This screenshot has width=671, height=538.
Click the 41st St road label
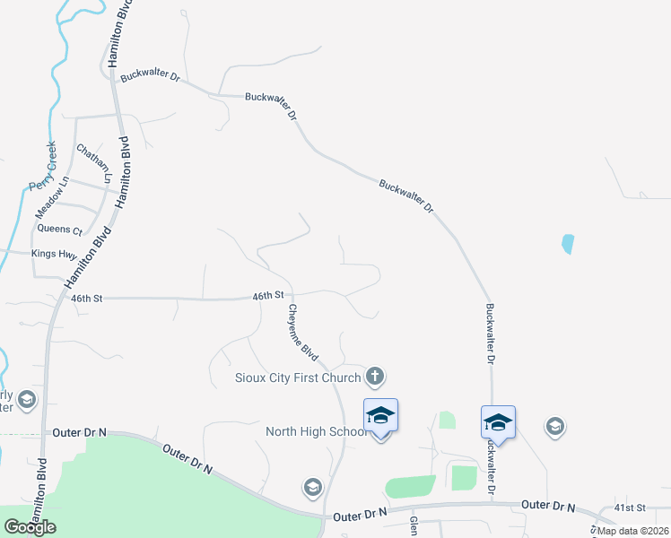pos(630,508)
